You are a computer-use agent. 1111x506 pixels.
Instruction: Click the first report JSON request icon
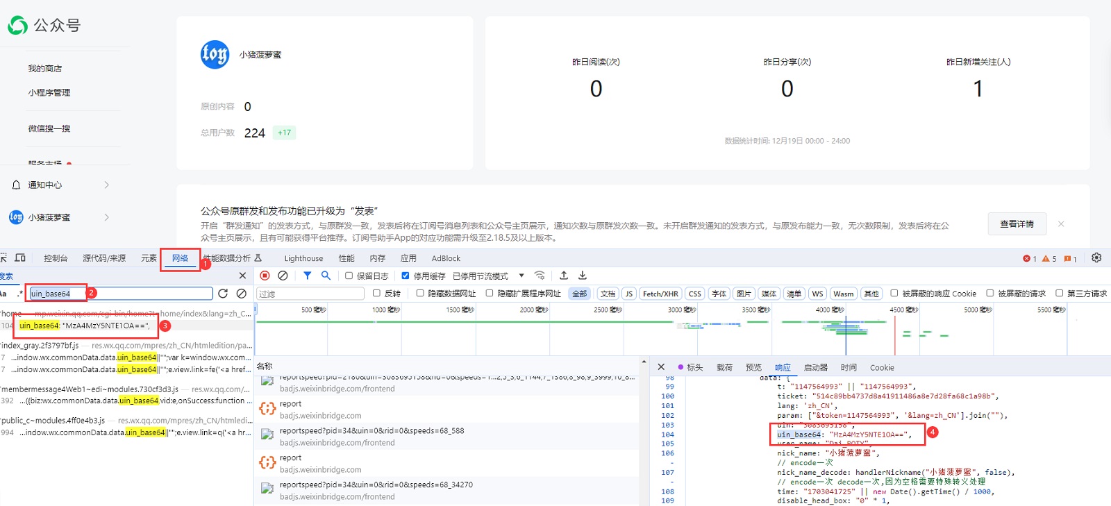pos(267,409)
